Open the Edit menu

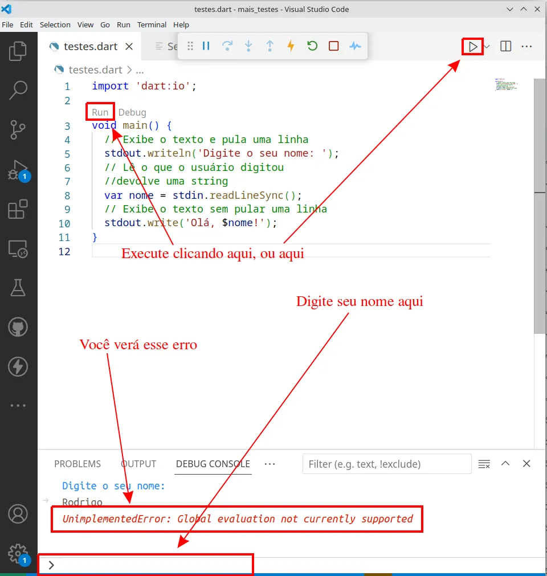[26, 24]
